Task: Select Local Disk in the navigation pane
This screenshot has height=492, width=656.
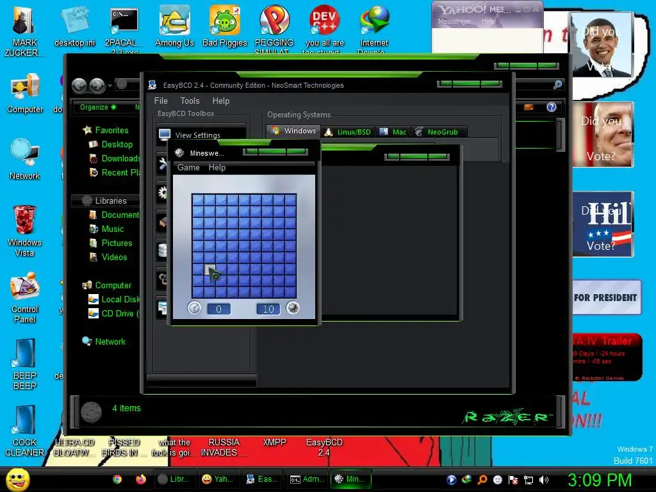Action: click(x=115, y=300)
